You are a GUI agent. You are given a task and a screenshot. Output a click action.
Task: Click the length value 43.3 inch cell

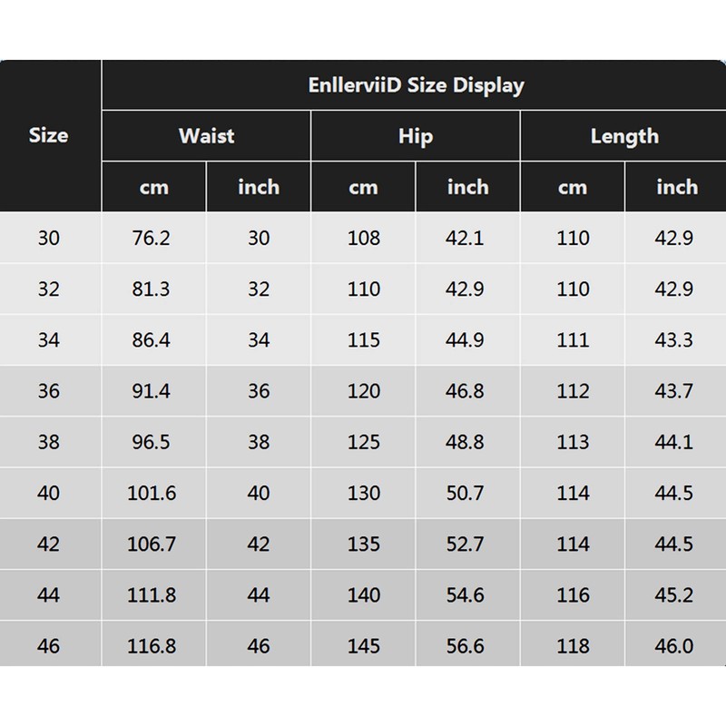(674, 340)
